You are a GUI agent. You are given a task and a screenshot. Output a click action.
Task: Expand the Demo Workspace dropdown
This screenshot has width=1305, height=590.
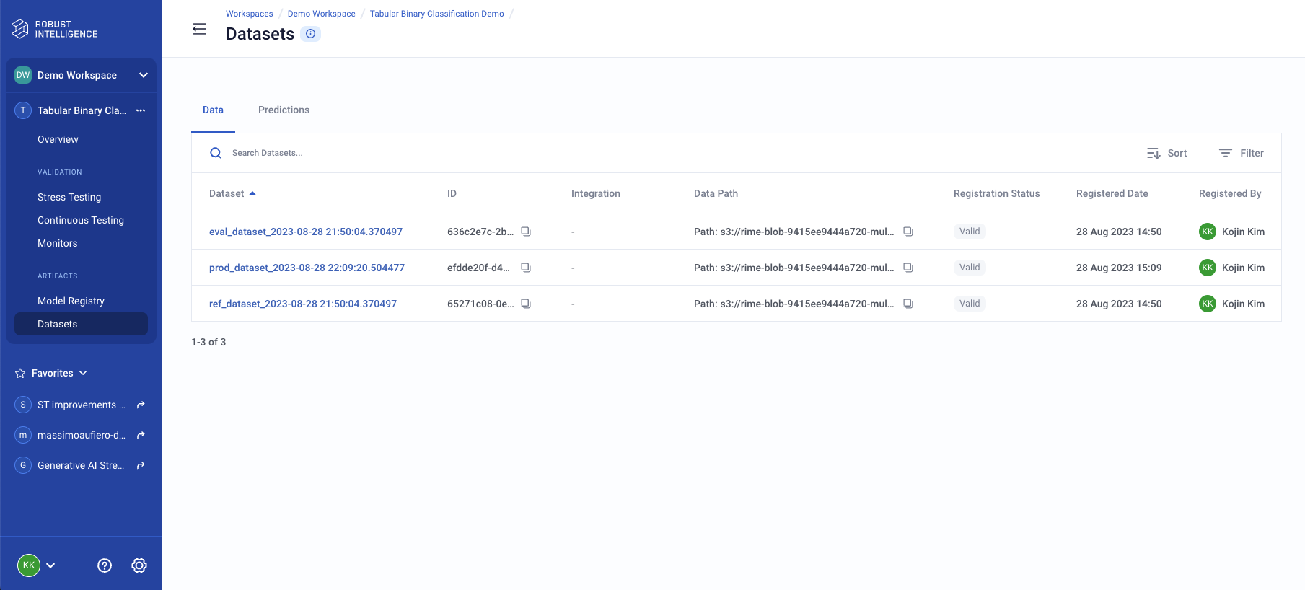[143, 75]
